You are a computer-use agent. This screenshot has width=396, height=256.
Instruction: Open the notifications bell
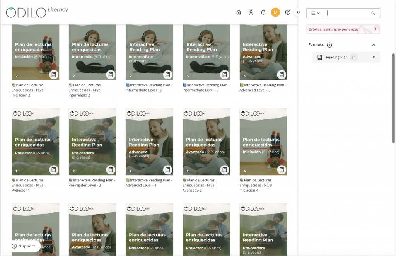coord(263,12)
